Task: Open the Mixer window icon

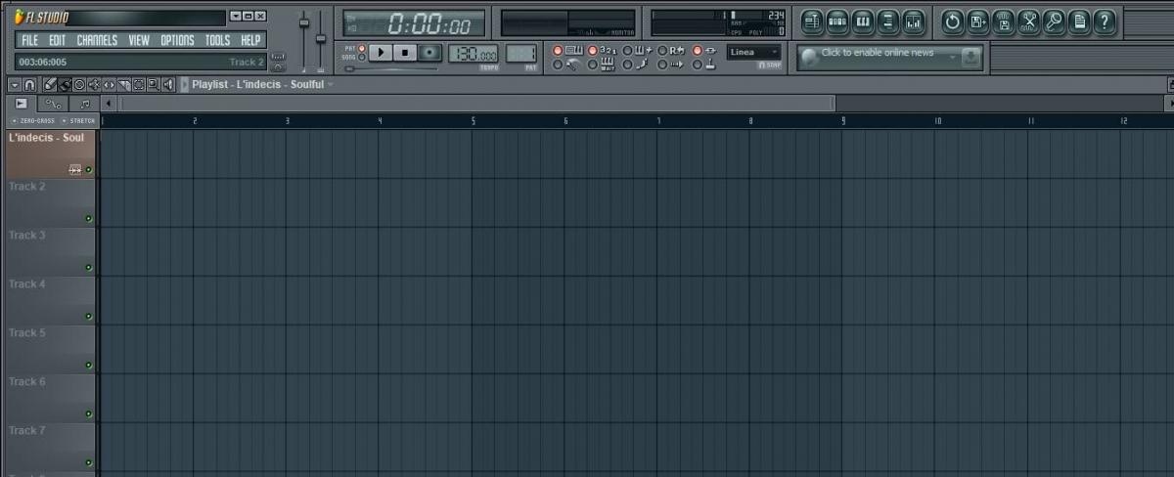Action: click(914, 22)
